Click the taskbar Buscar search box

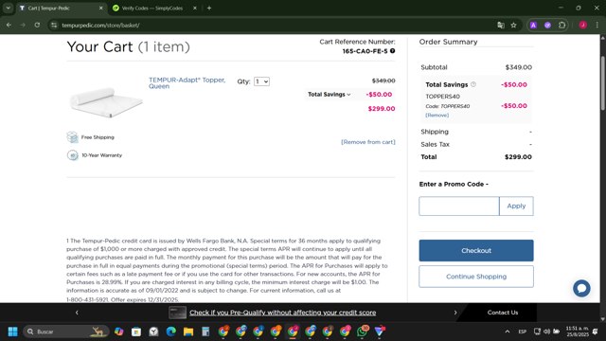pos(65,332)
